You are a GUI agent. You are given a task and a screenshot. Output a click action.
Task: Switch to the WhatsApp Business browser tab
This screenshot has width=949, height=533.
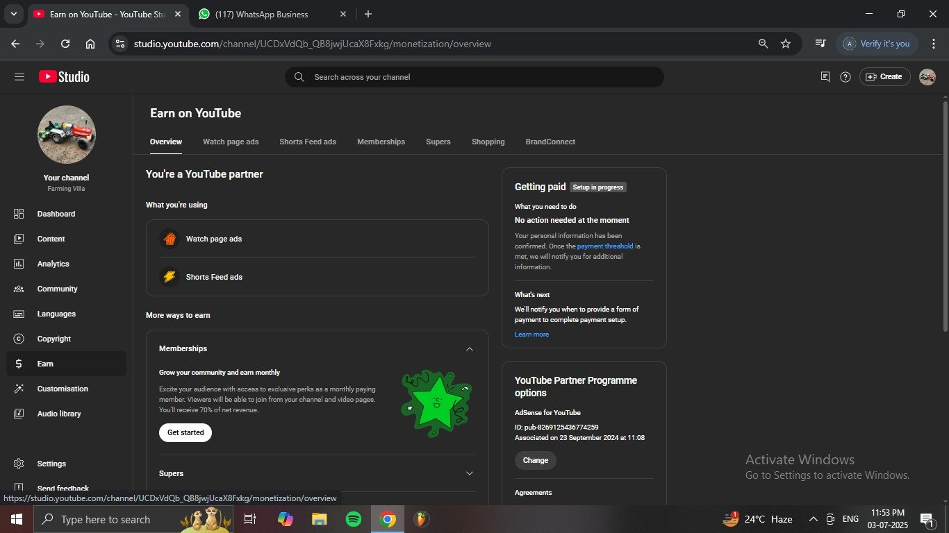[272, 14]
